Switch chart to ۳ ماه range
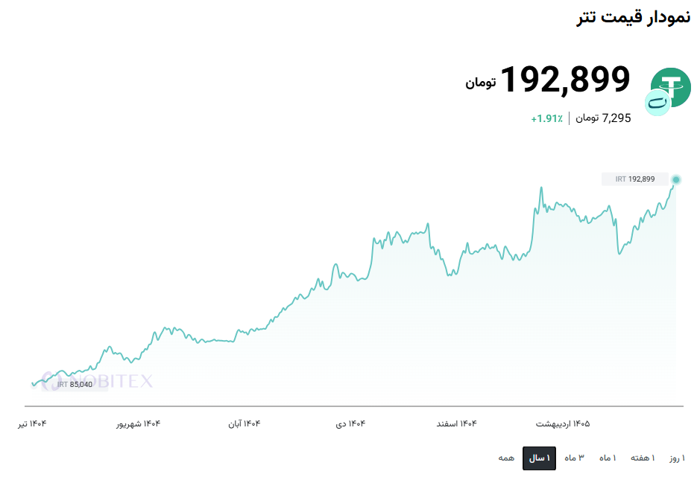697x477 pixels. (x=574, y=458)
